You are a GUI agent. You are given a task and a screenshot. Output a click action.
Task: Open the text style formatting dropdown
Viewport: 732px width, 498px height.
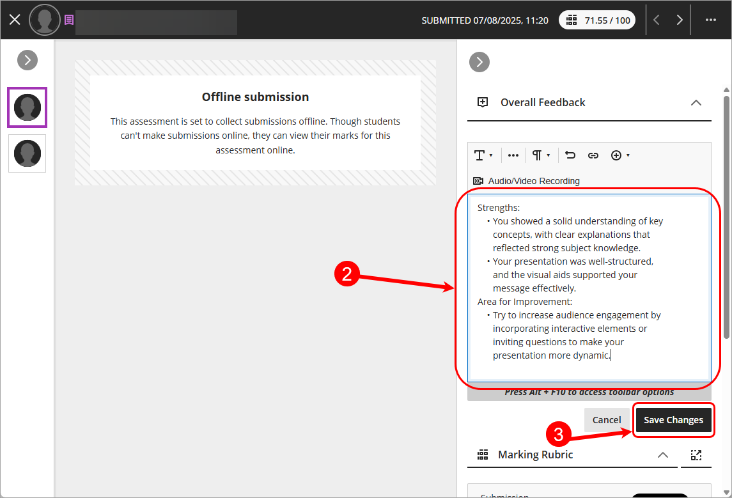point(483,155)
